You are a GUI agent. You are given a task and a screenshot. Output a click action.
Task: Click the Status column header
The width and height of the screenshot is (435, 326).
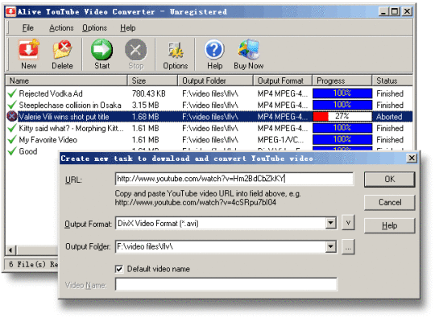coord(392,80)
